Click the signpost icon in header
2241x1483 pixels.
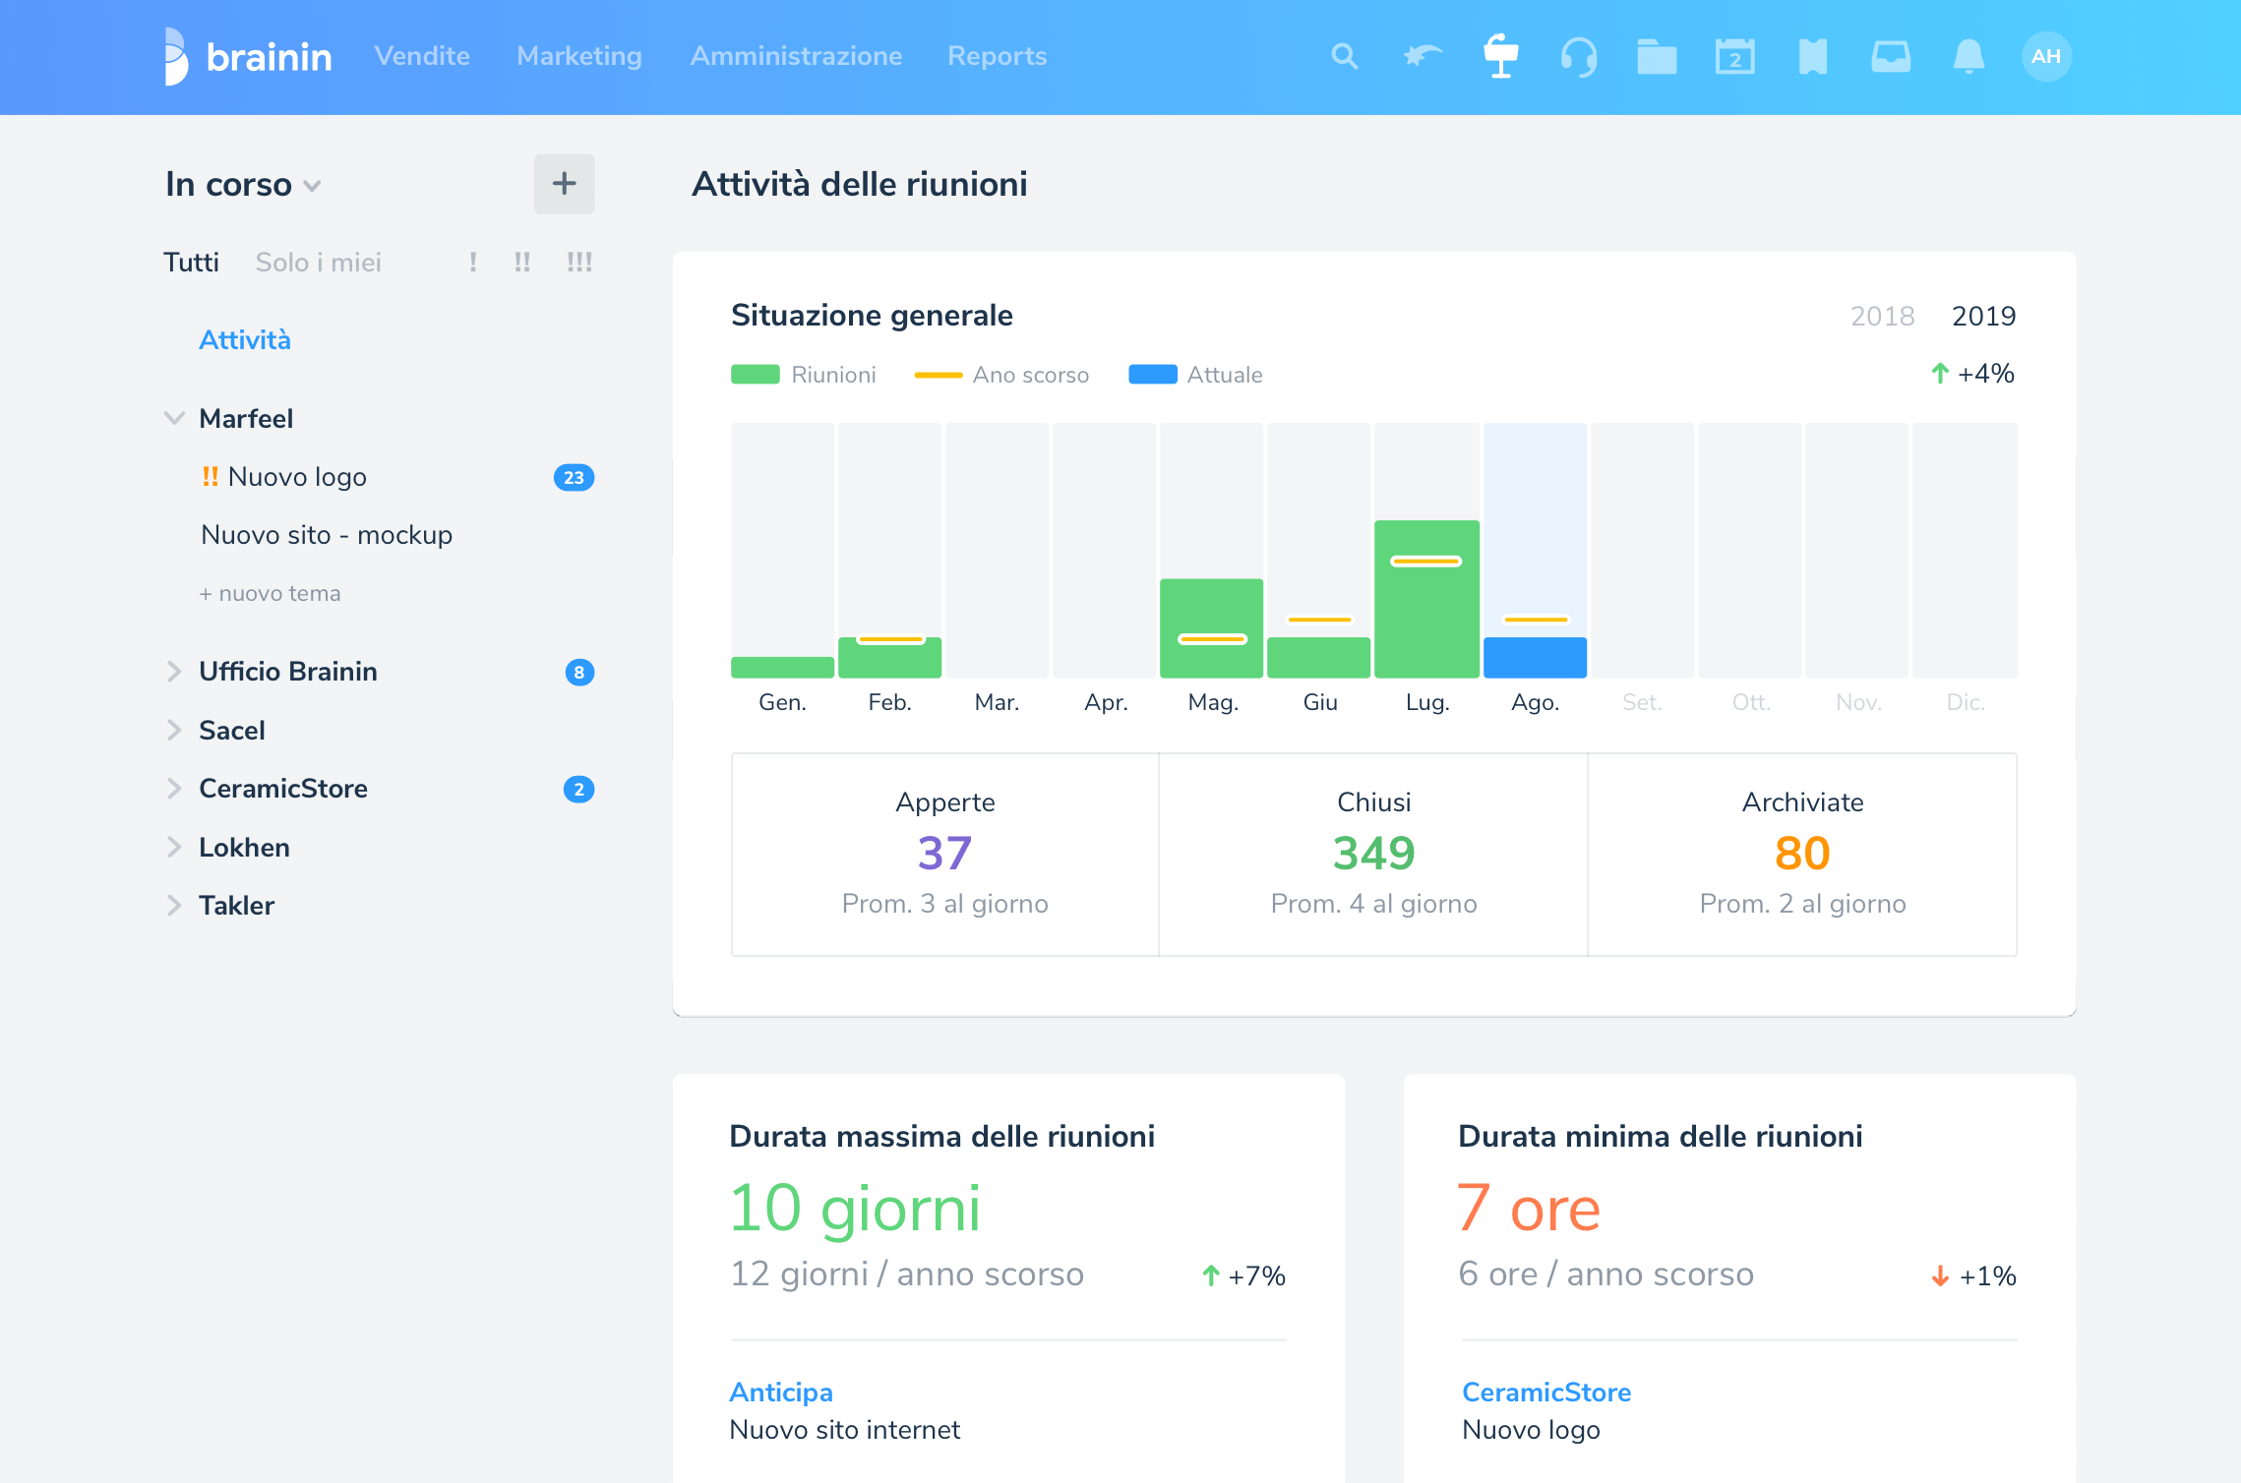[1500, 56]
